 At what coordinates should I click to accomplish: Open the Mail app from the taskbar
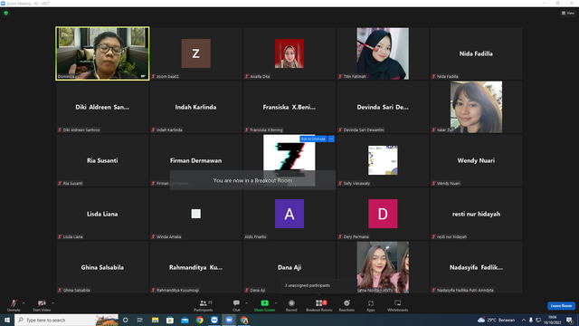click(185, 320)
